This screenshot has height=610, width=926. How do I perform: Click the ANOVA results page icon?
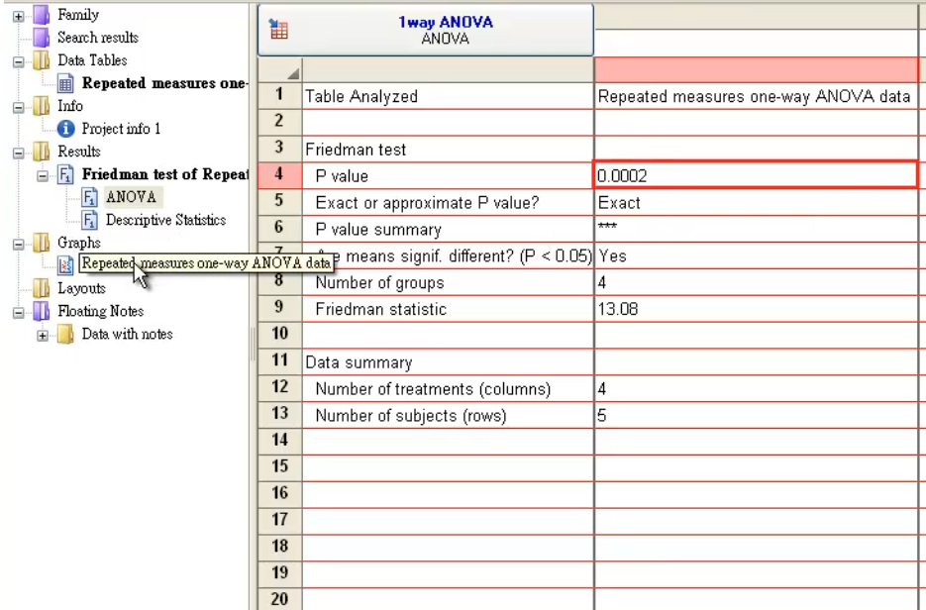(x=90, y=197)
